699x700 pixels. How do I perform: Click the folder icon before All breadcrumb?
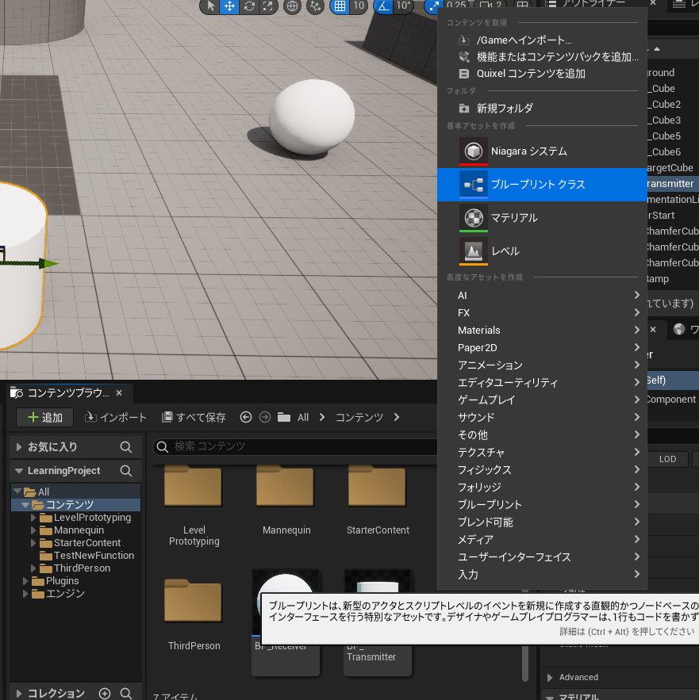[x=284, y=417]
